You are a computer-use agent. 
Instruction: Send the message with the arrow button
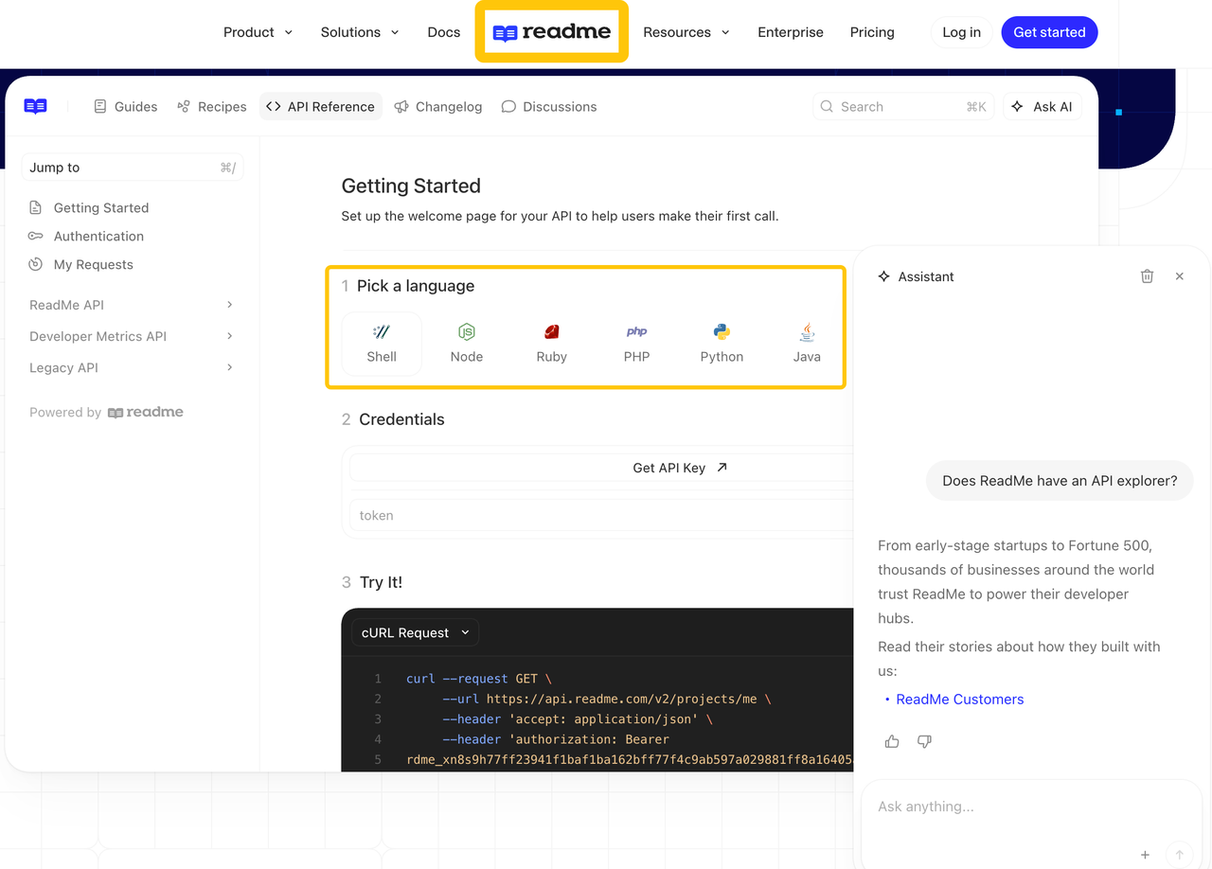tap(1179, 855)
